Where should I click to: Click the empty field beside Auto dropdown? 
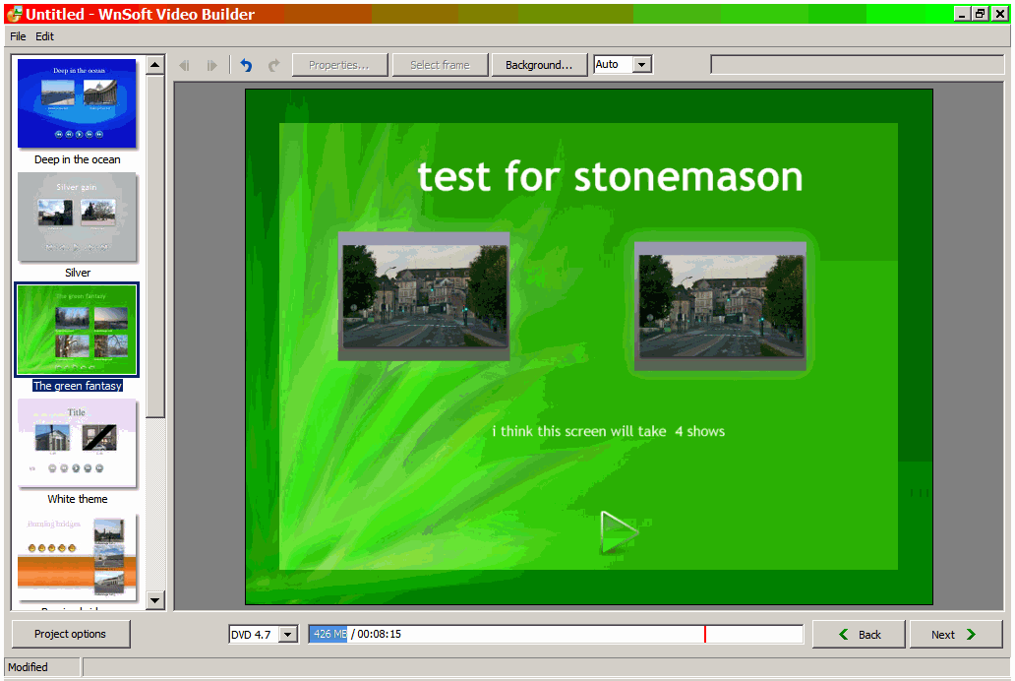point(857,64)
